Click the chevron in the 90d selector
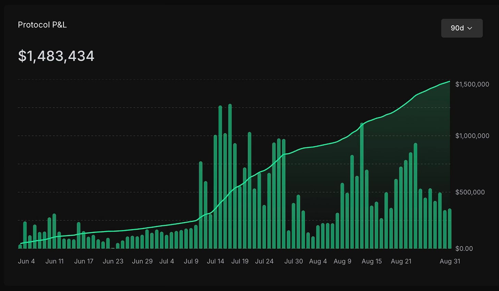The image size is (499, 291). point(470,28)
